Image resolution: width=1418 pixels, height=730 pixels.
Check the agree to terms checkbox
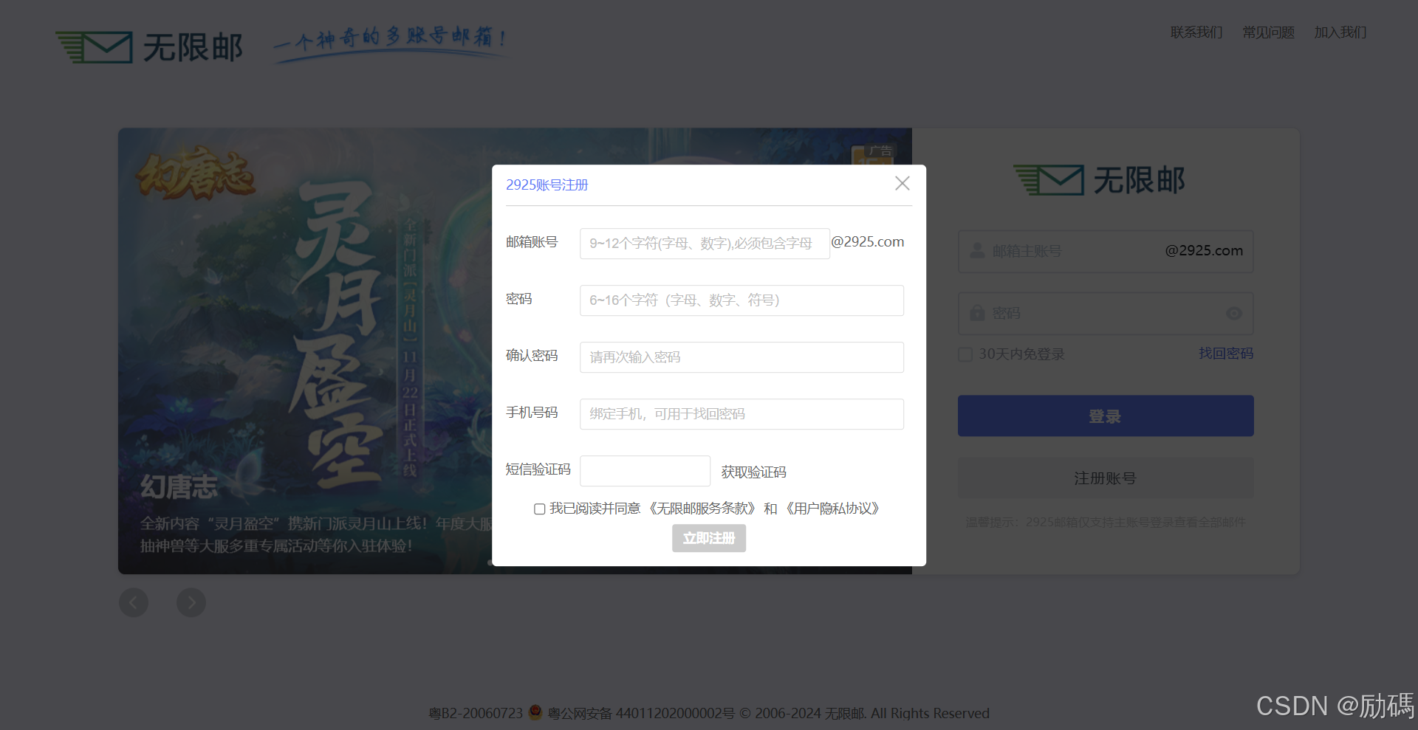(x=540, y=509)
